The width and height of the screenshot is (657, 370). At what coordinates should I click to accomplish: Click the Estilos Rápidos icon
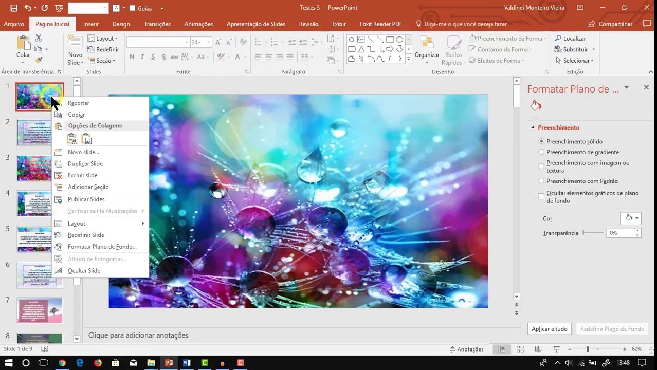[x=454, y=43]
